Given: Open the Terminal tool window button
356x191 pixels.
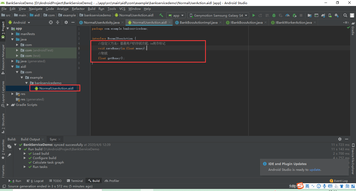Looking at the screenshot, I should (x=75, y=181).
